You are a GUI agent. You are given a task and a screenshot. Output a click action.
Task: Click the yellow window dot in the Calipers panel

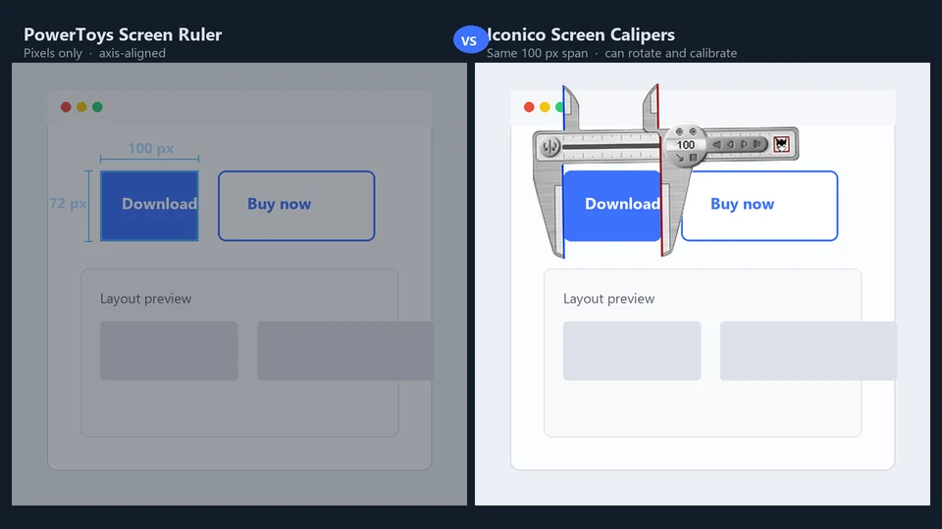point(545,107)
